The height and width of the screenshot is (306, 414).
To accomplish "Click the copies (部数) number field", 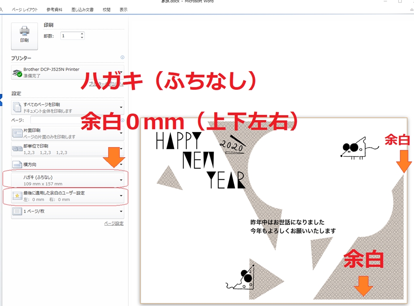I will pos(70,36).
